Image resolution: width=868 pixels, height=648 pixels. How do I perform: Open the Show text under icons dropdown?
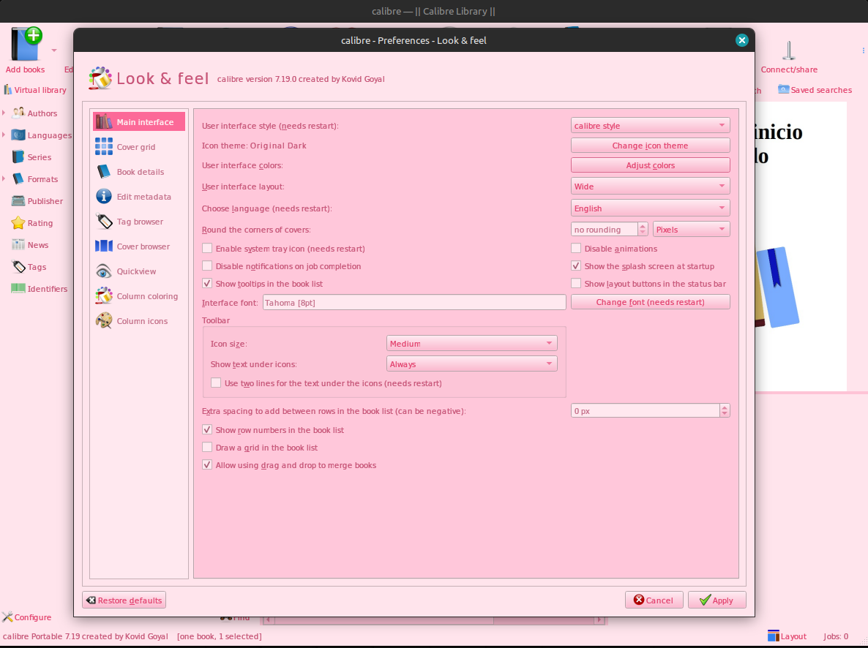(471, 364)
